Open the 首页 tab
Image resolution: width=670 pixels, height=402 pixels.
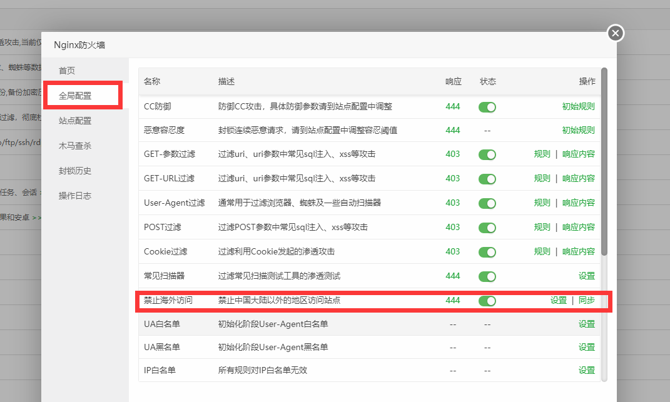[x=67, y=71]
